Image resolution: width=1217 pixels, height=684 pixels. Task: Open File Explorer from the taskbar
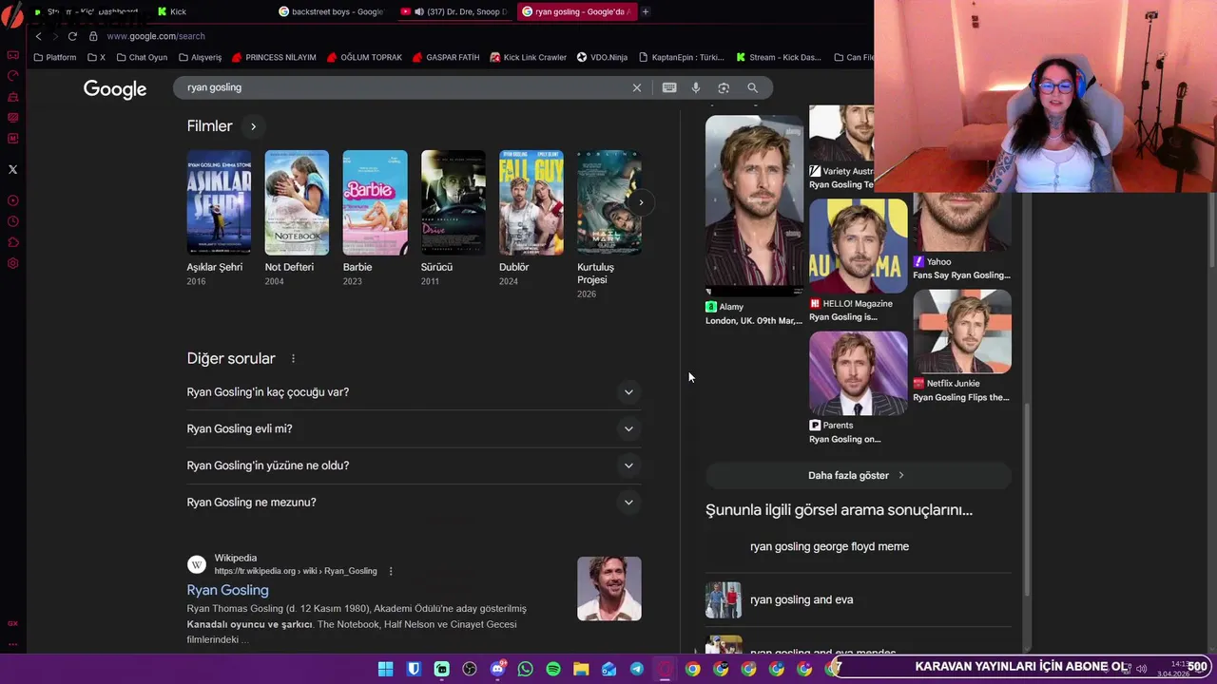[581, 670]
